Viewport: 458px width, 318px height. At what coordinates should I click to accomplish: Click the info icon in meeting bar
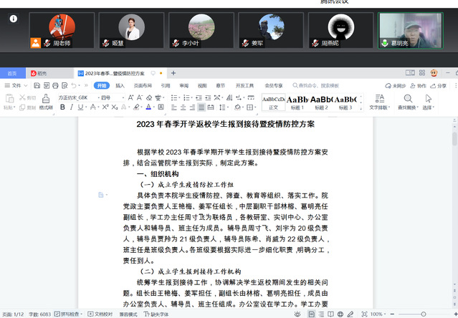pyautogui.click(x=13, y=19)
